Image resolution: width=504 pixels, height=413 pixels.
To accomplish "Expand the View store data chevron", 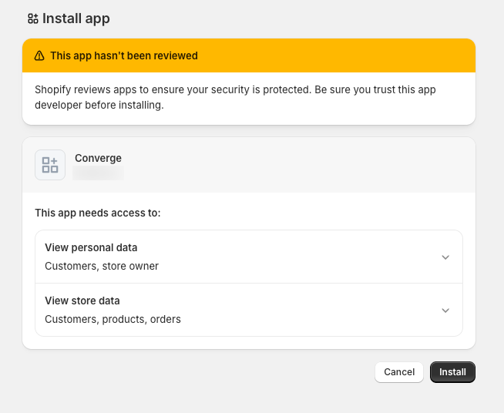I will pyautogui.click(x=445, y=311).
